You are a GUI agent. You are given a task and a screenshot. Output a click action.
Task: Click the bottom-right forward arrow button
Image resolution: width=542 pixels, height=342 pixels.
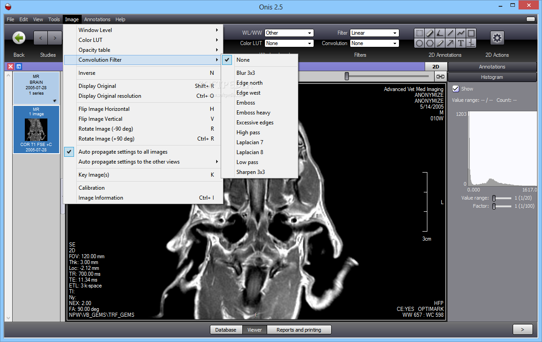523,330
